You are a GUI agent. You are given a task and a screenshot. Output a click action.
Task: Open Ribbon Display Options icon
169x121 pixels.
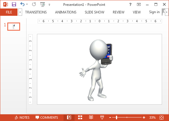139,4
